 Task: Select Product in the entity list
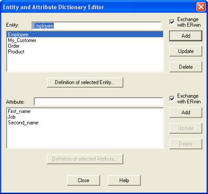[x=85, y=52]
